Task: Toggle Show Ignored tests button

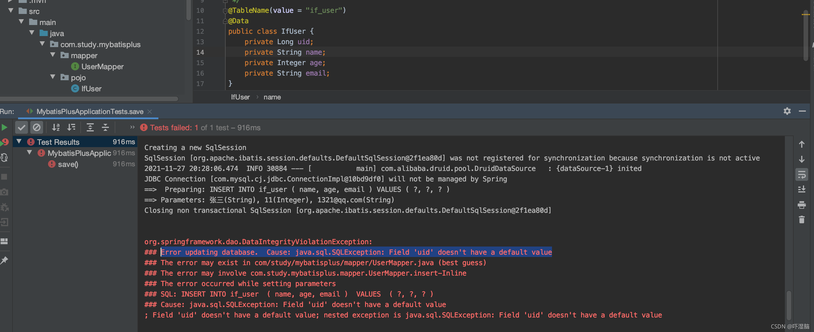Action: click(x=37, y=128)
